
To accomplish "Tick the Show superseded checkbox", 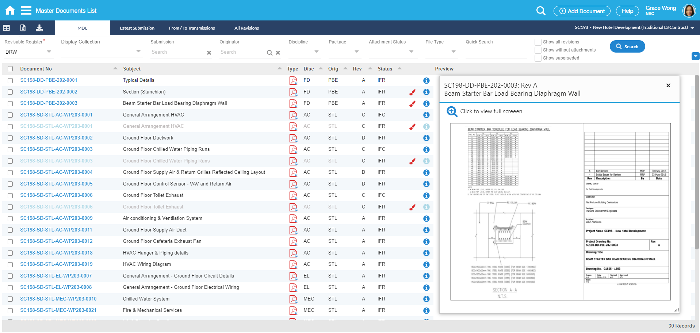I will pos(538,58).
